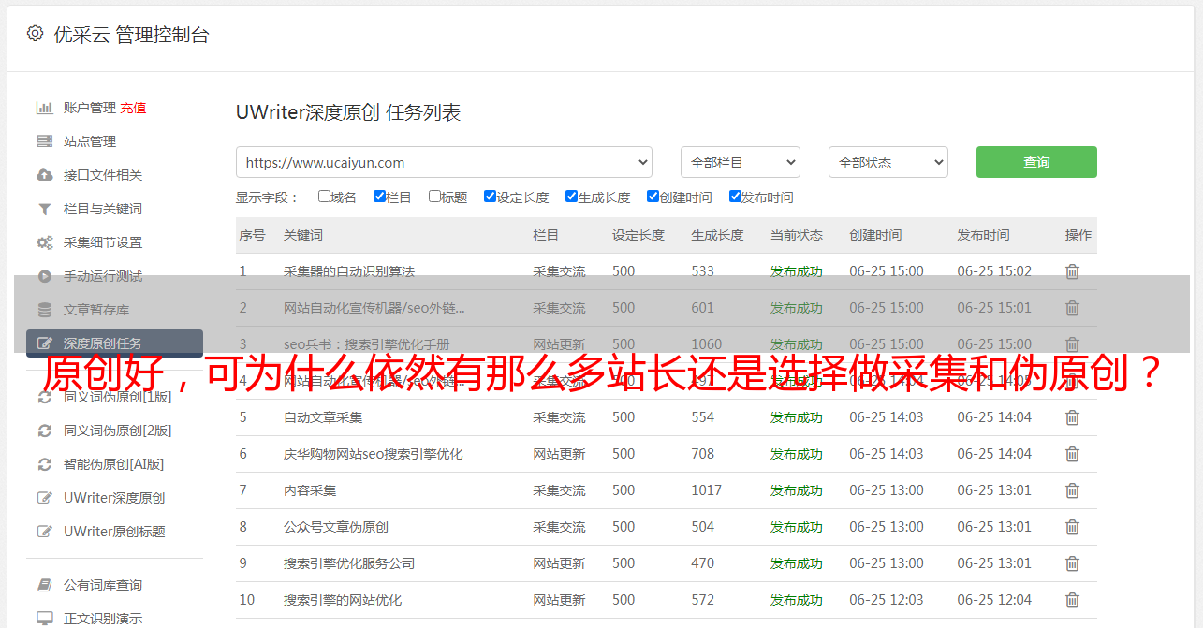Toggle the 生成长度 field checkbox

click(x=571, y=197)
